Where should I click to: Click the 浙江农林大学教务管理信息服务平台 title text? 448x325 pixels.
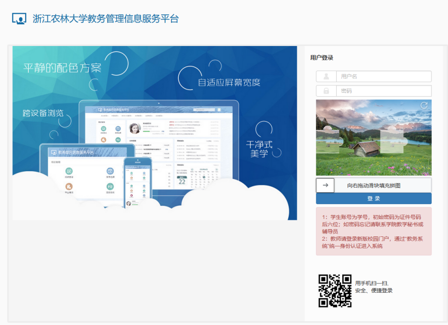pyautogui.click(x=106, y=19)
